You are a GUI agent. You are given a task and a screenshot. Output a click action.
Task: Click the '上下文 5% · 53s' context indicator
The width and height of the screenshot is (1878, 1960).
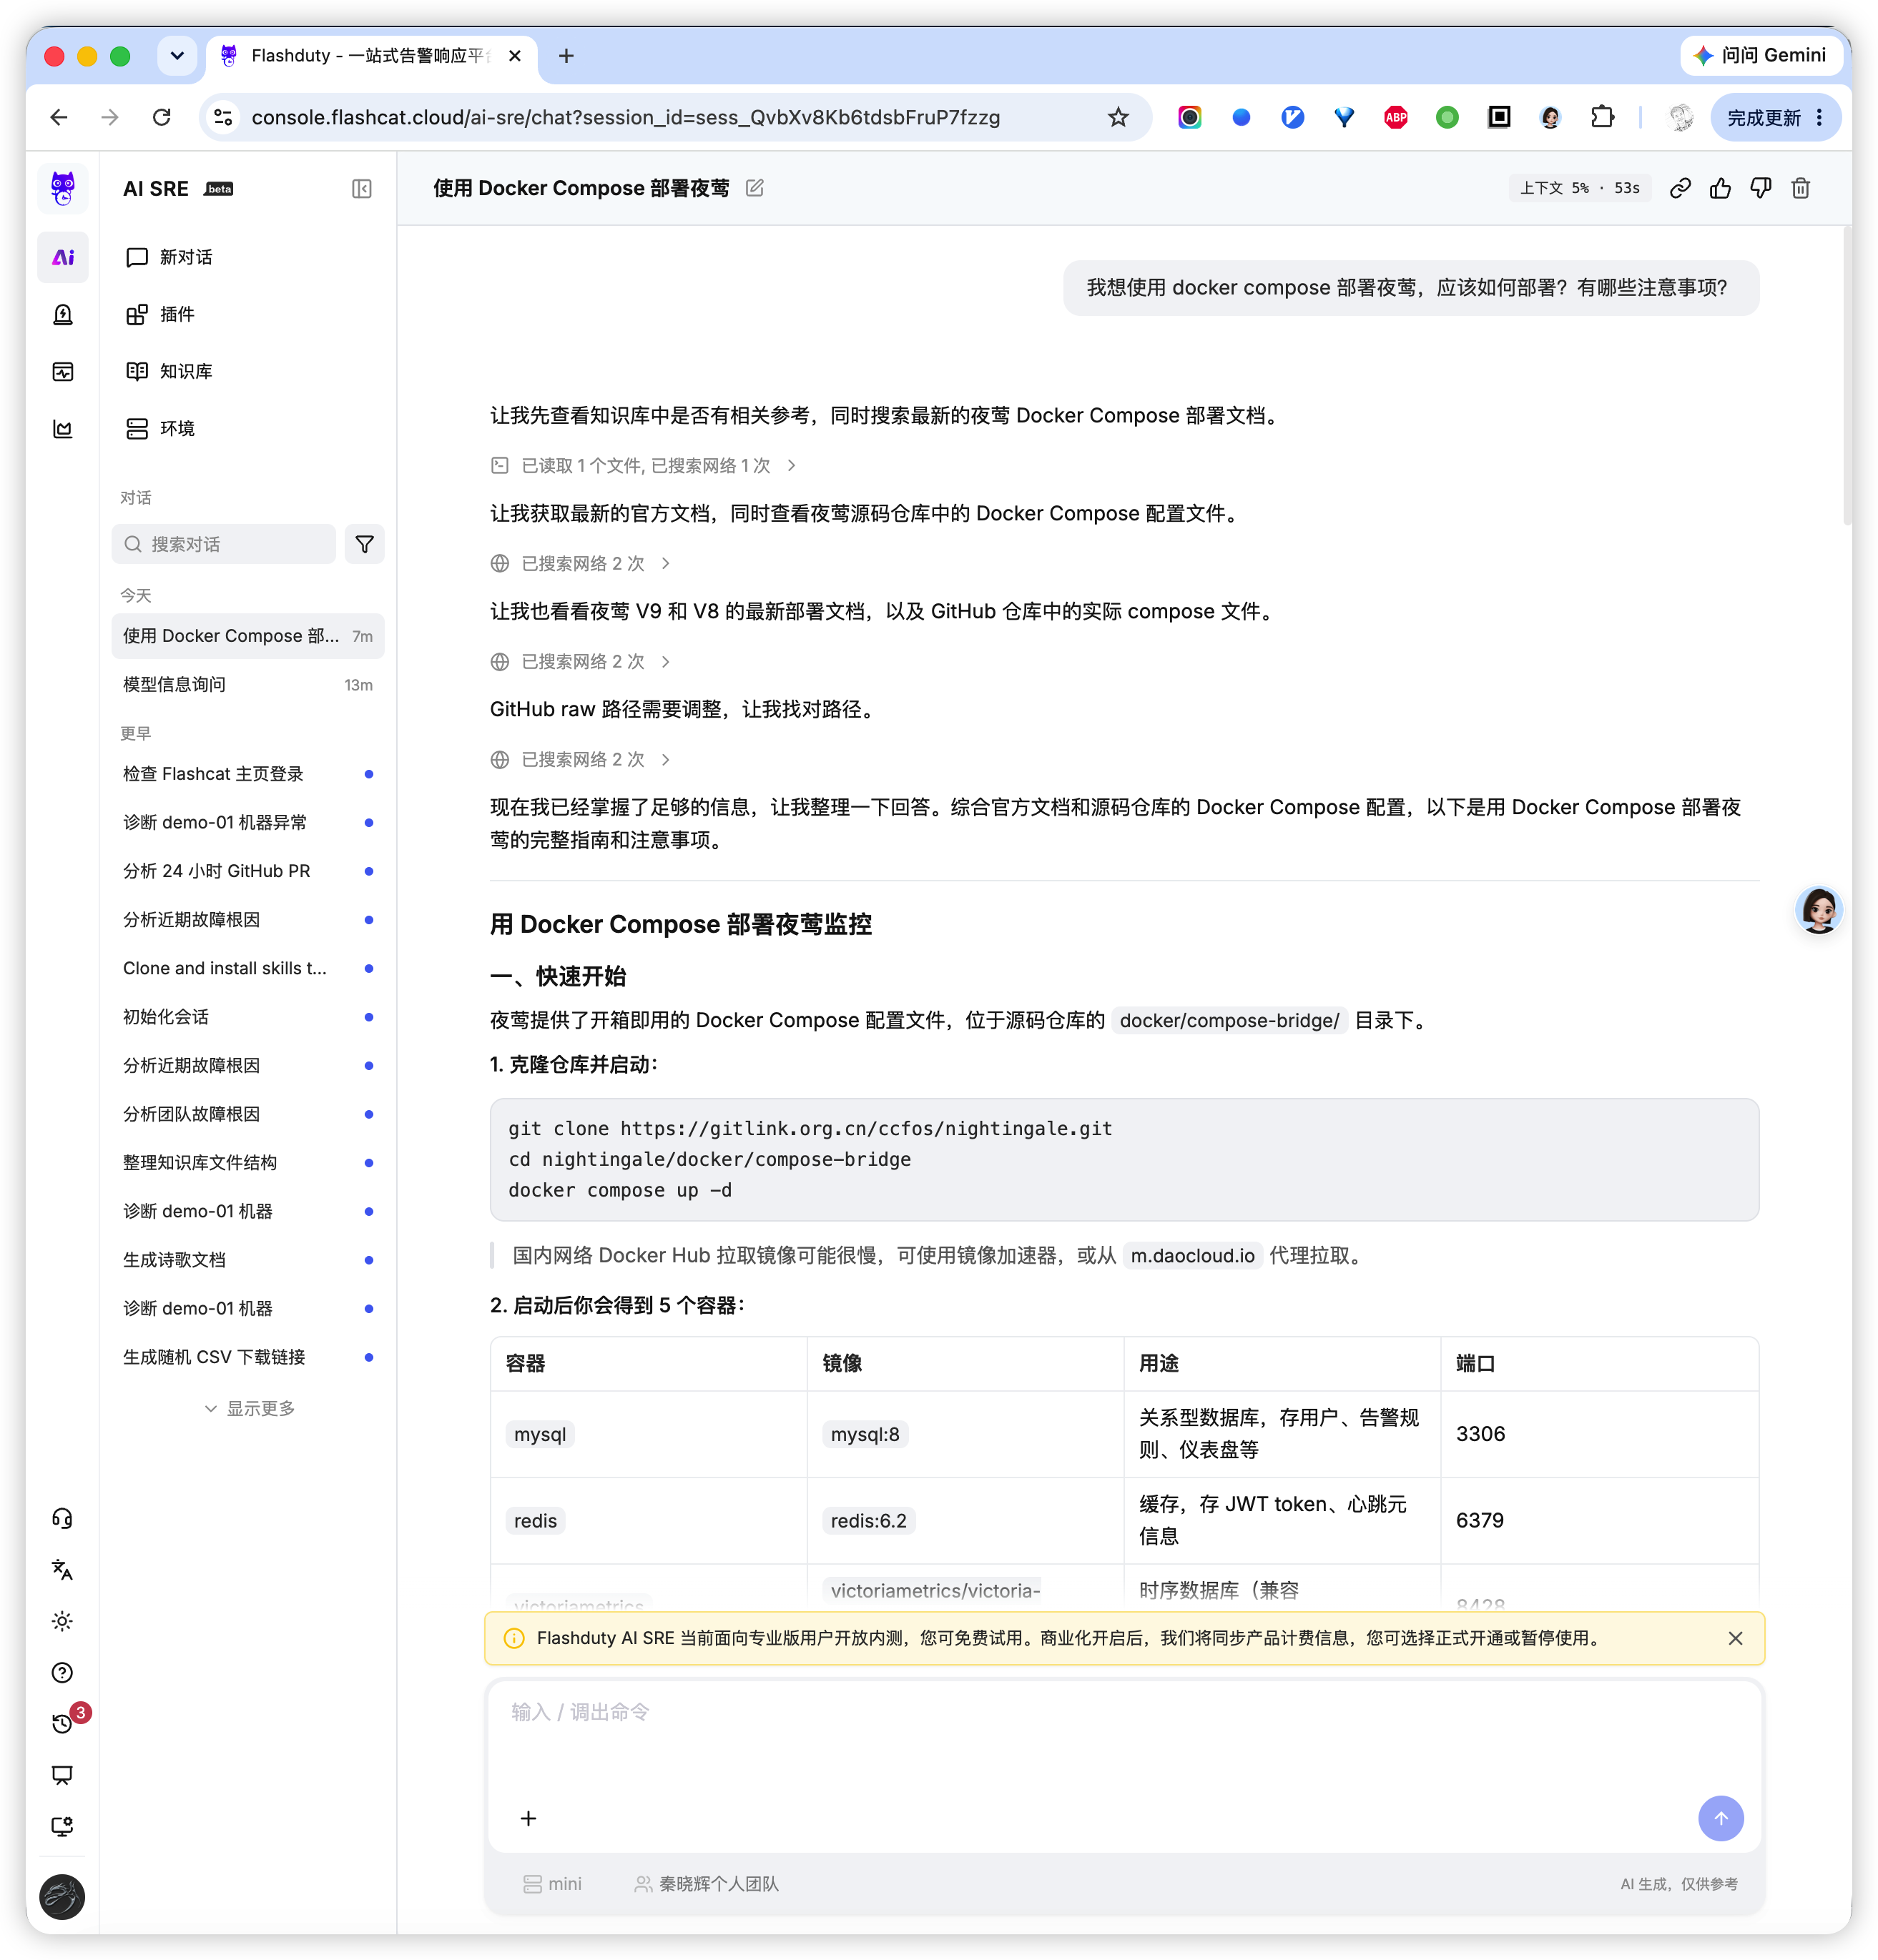click(x=1579, y=188)
